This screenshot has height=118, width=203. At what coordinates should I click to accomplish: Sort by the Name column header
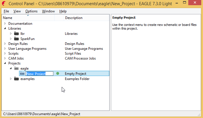[28, 18]
